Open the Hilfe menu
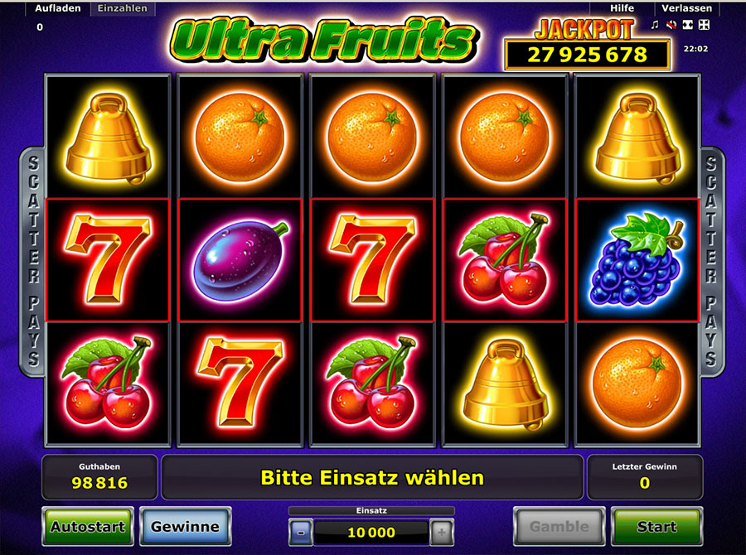The width and height of the screenshot is (746, 555). coord(622,8)
